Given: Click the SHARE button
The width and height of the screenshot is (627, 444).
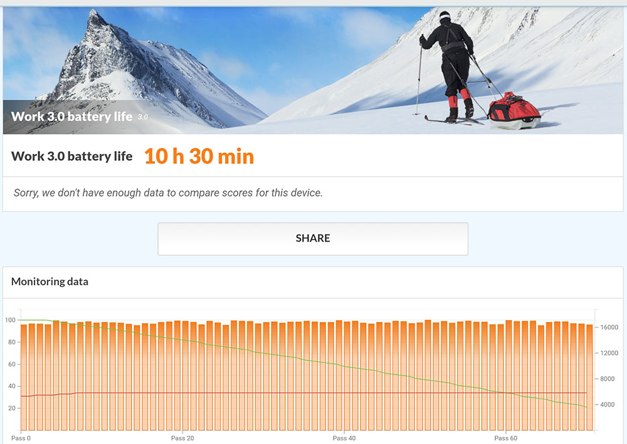Looking at the screenshot, I should pos(313,239).
